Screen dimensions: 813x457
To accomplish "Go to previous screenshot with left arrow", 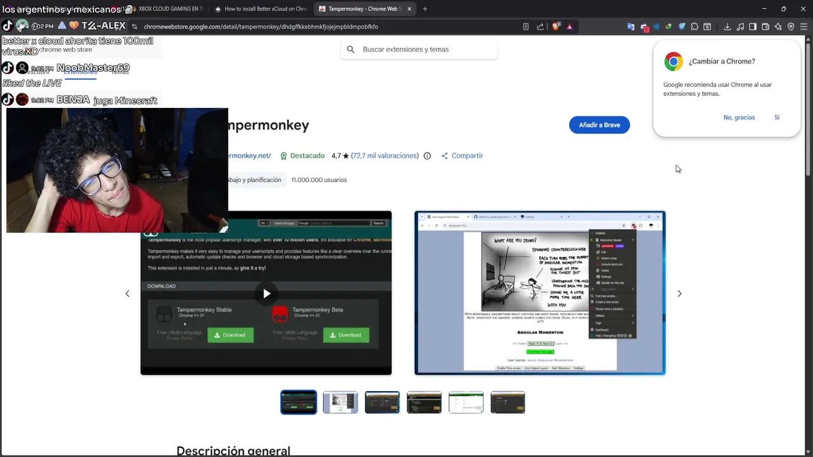I will pyautogui.click(x=127, y=293).
